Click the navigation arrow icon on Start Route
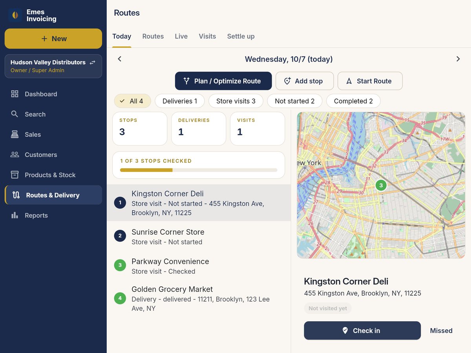Viewport: 471px width, 353px height. [x=349, y=81]
